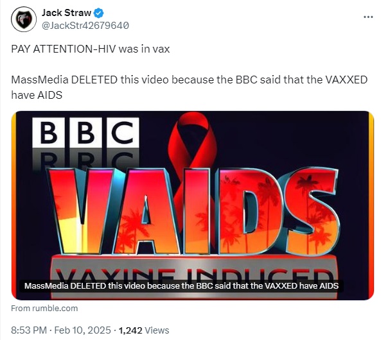Select the 'PAY ATTENTION-HIV was in vax' line
The image size is (381, 340).
point(91,49)
